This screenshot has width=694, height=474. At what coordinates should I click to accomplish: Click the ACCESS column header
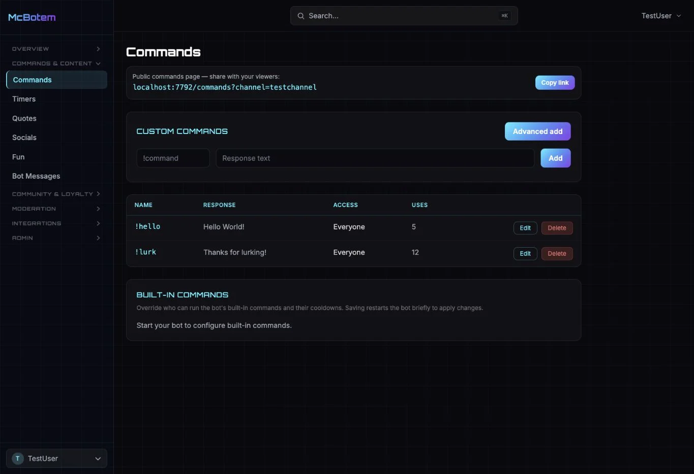(x=345, y=205)
